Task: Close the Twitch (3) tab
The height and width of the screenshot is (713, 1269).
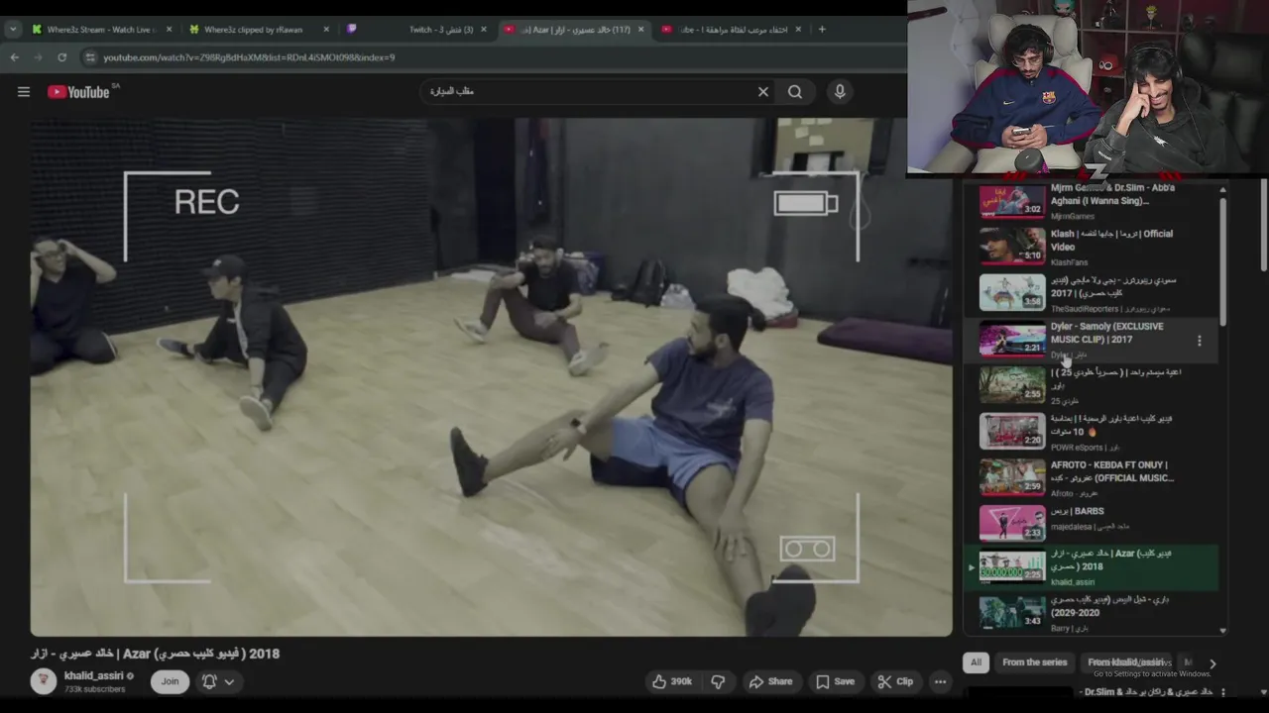Action: coord(484,30)
